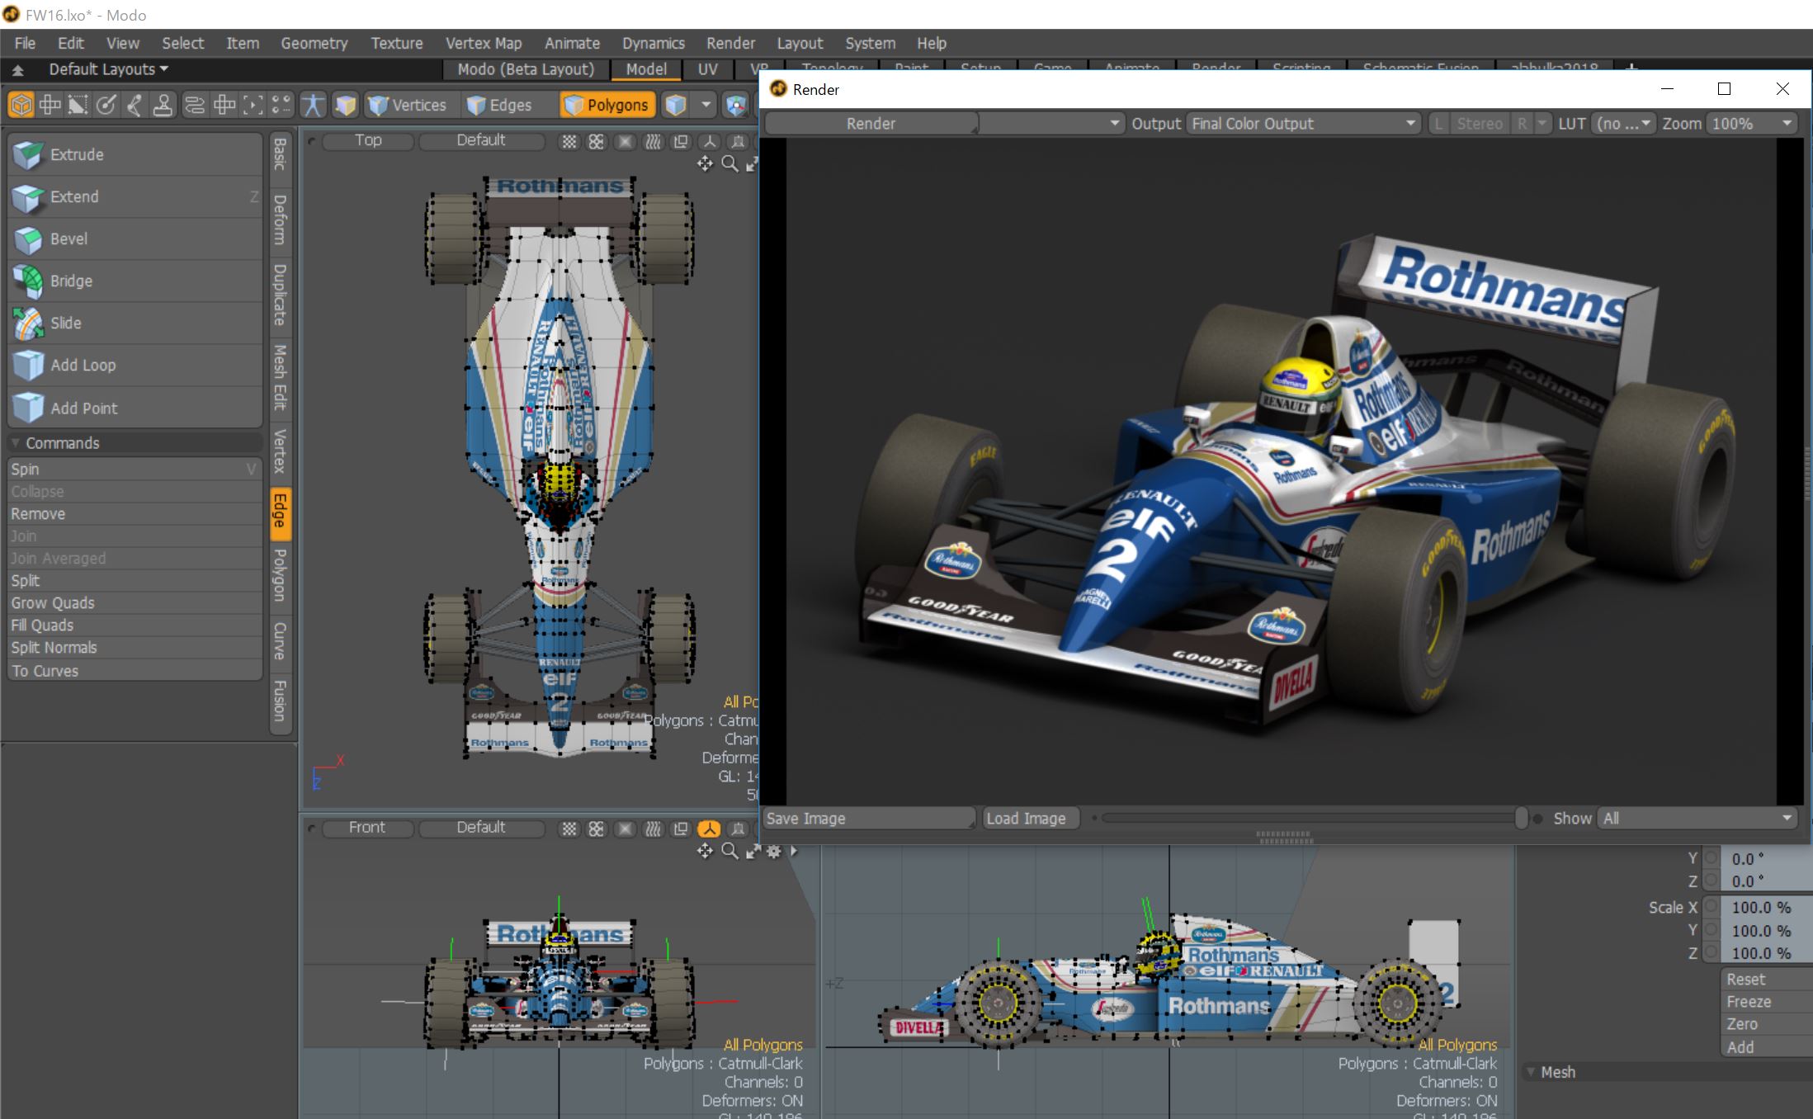The image size is (1813, 1119).
Task: Activate the Add Loop tool
Action: 135,365
